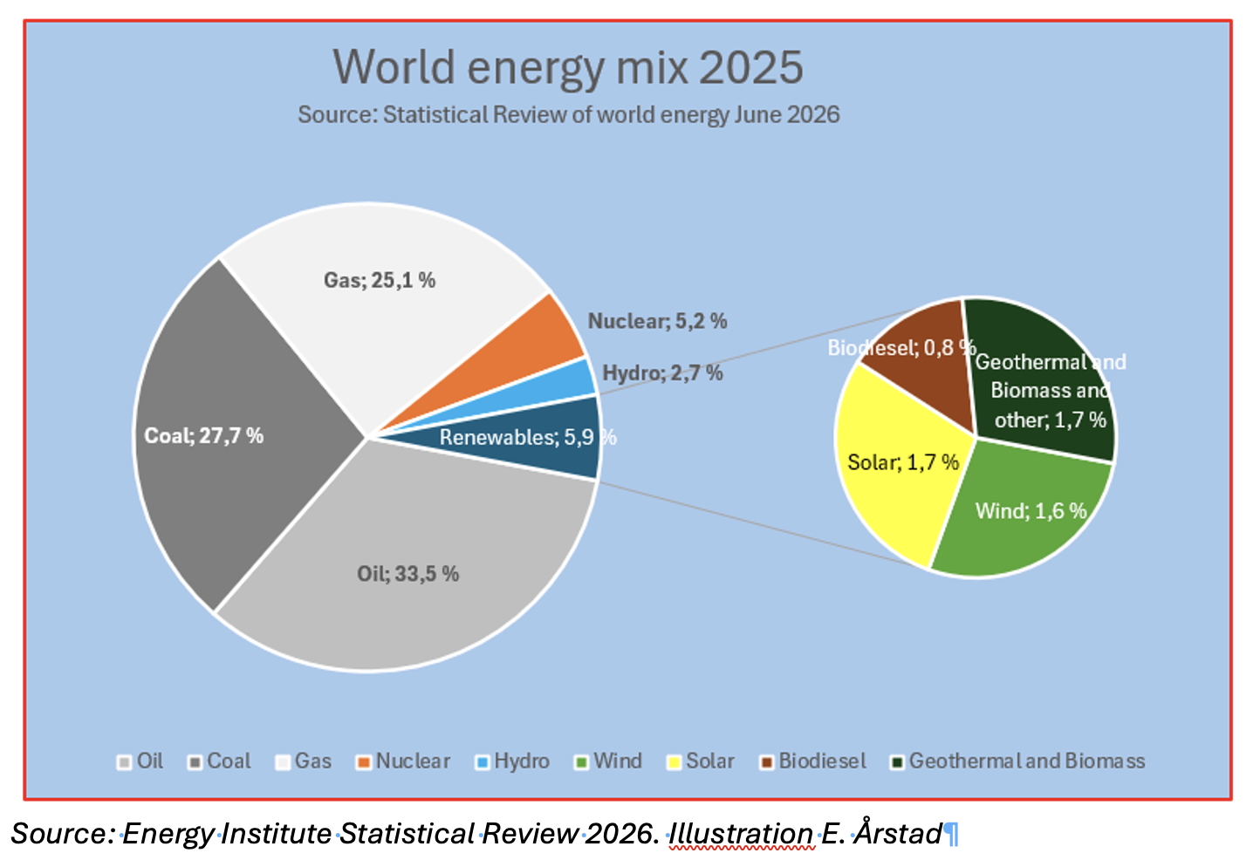The width and height of the screenshot is (1260, 867).
Task: Select the data label "Nuclear; 5,2 %"
Action: 657,321
